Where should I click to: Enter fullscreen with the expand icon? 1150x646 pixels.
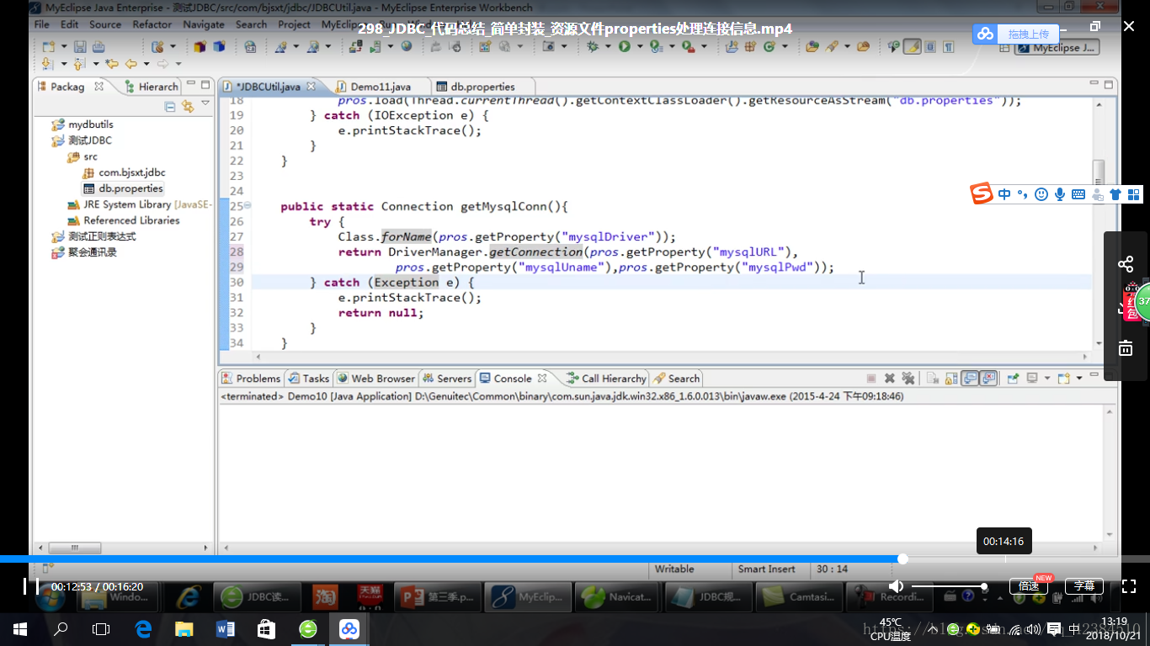click(1130, 586)
